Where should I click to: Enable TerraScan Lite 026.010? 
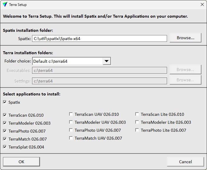tap(137, 114)
